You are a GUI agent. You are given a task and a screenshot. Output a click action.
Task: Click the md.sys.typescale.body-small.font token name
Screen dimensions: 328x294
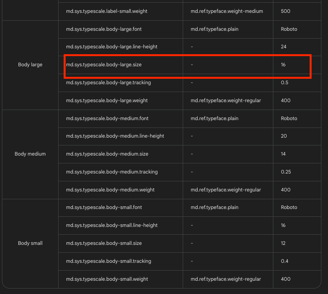[x=104, y=207]
